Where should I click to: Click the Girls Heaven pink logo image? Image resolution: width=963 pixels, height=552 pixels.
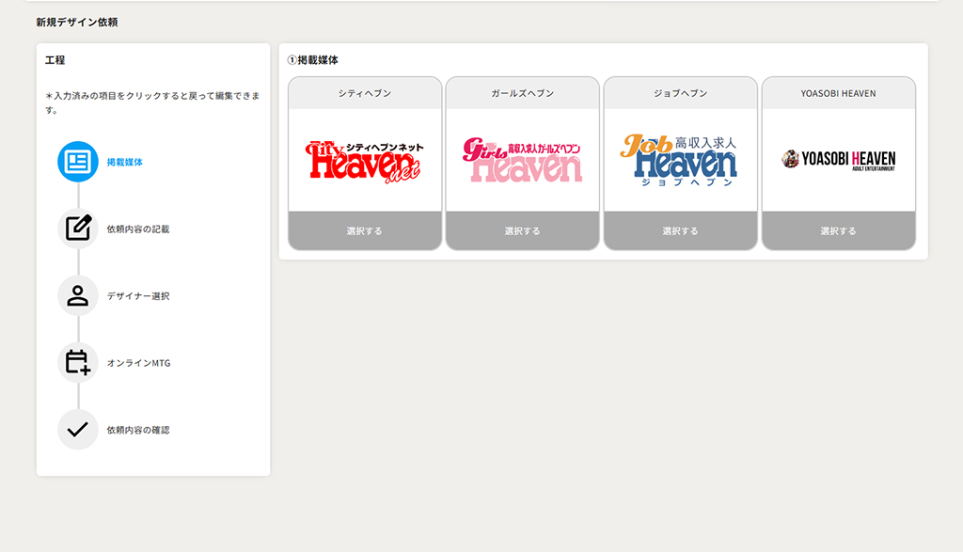523,160
